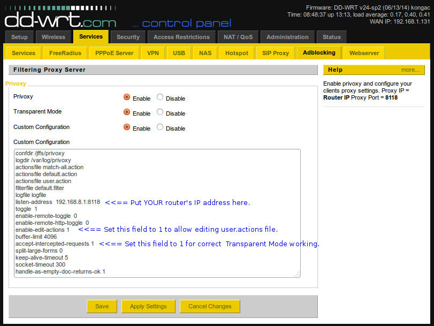This screenshot has height=326, width=434.
Task: Select the Services main tab
Action: pyautogui.click(x=91, y=36)
